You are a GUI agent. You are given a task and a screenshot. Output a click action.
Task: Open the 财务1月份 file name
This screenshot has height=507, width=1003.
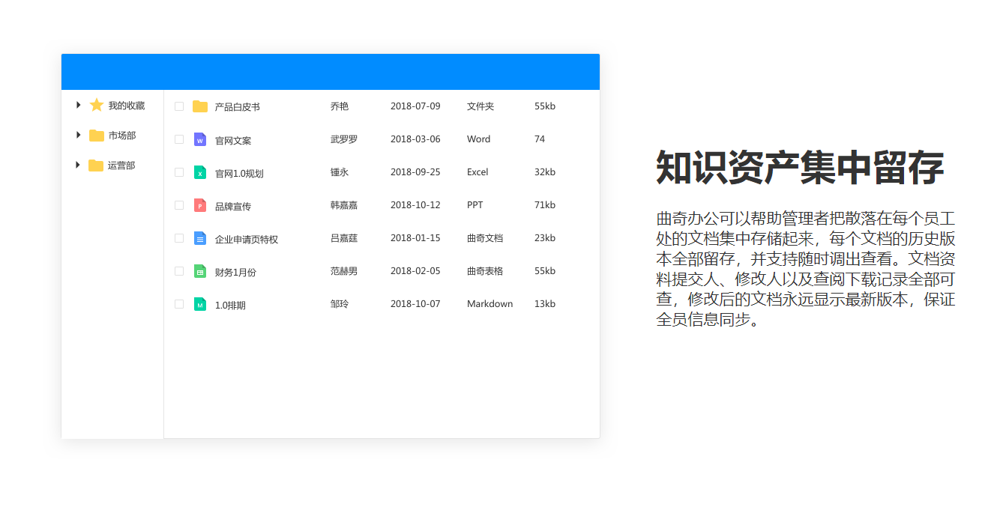tap(235, 272)
